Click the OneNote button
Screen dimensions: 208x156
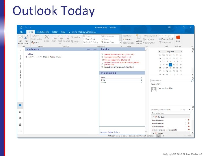tap(128, 43)
